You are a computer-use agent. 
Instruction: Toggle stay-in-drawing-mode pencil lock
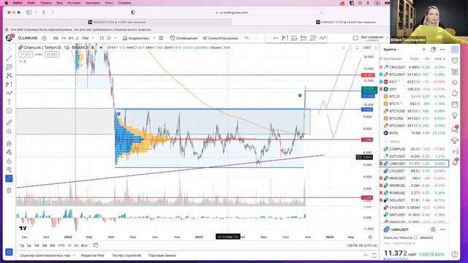(x=9, y=152)
